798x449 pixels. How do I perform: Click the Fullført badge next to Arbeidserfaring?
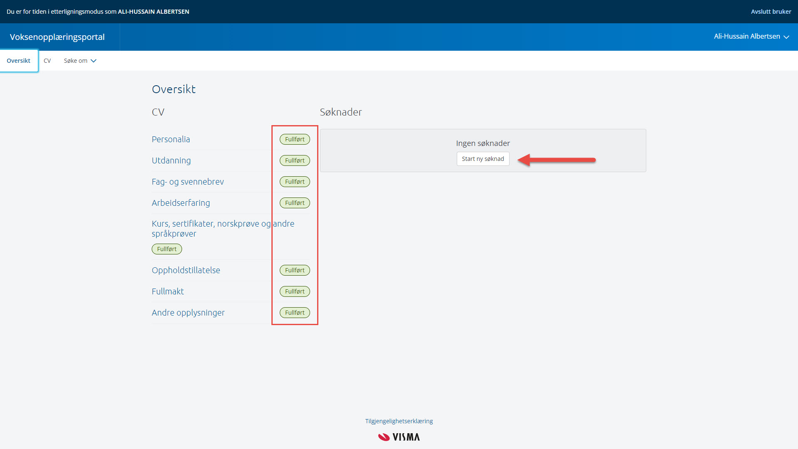click(295, 203)
